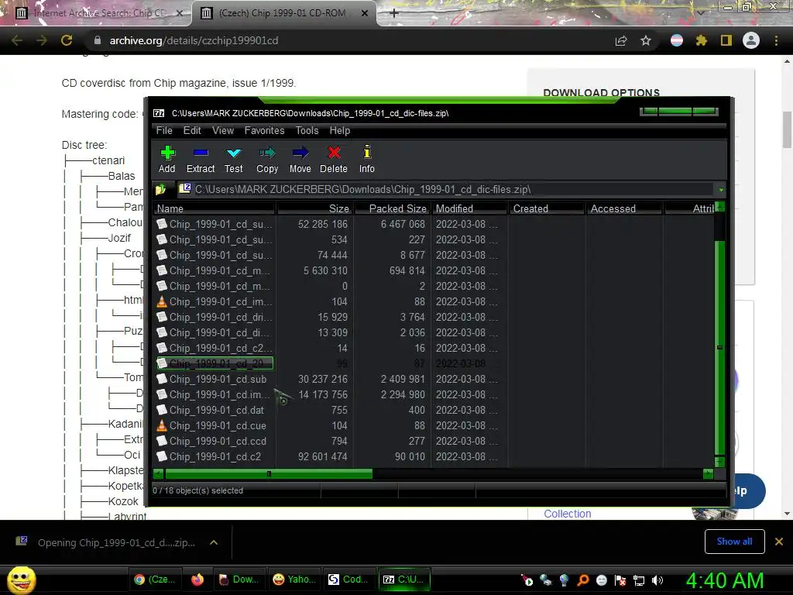Sort by the Accessed column header

click(x=625, y=208)
